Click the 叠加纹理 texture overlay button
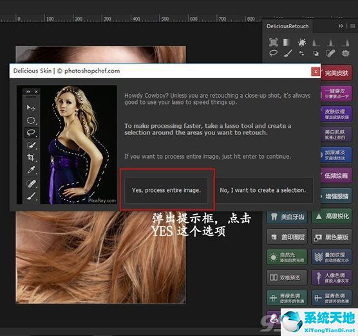358x336 pixels. [x=332, y=258]
